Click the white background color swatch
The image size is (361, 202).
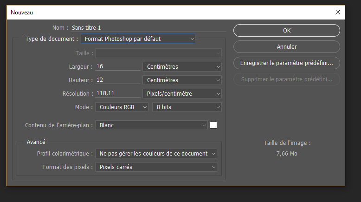[213, 125]
